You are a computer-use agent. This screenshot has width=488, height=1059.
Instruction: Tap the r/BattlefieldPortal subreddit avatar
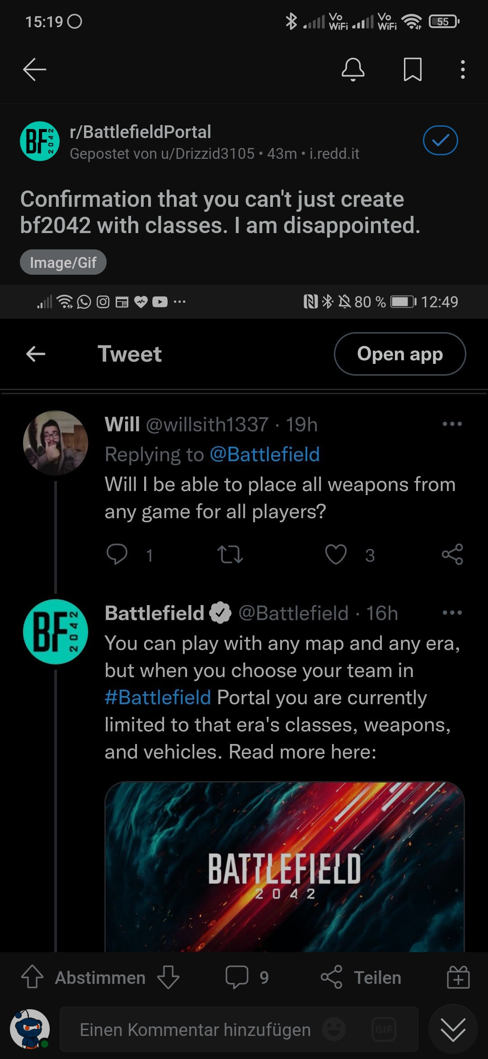[39, 140]
